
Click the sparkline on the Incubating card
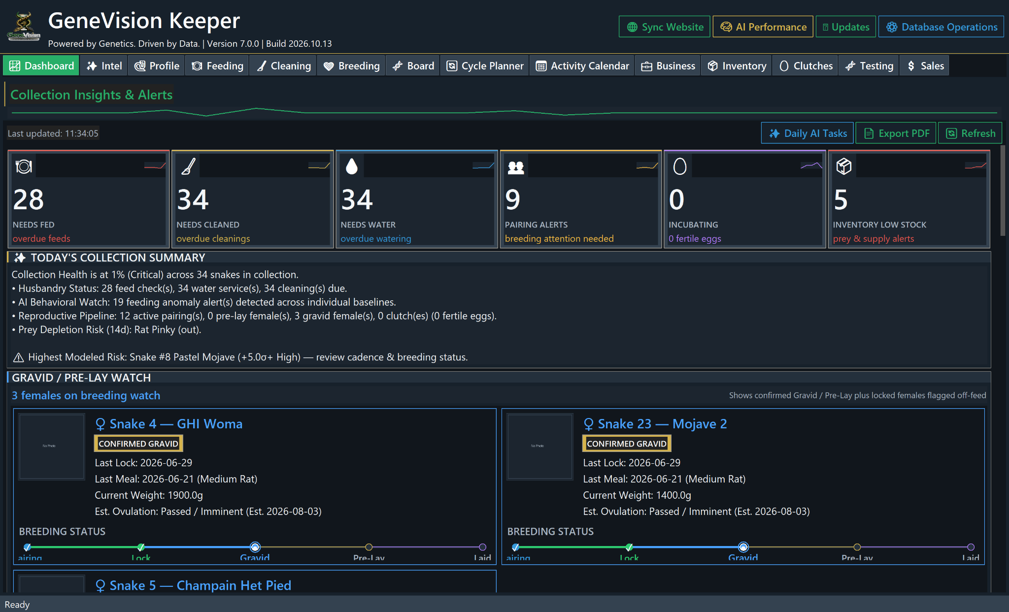(x=811, y=166)
